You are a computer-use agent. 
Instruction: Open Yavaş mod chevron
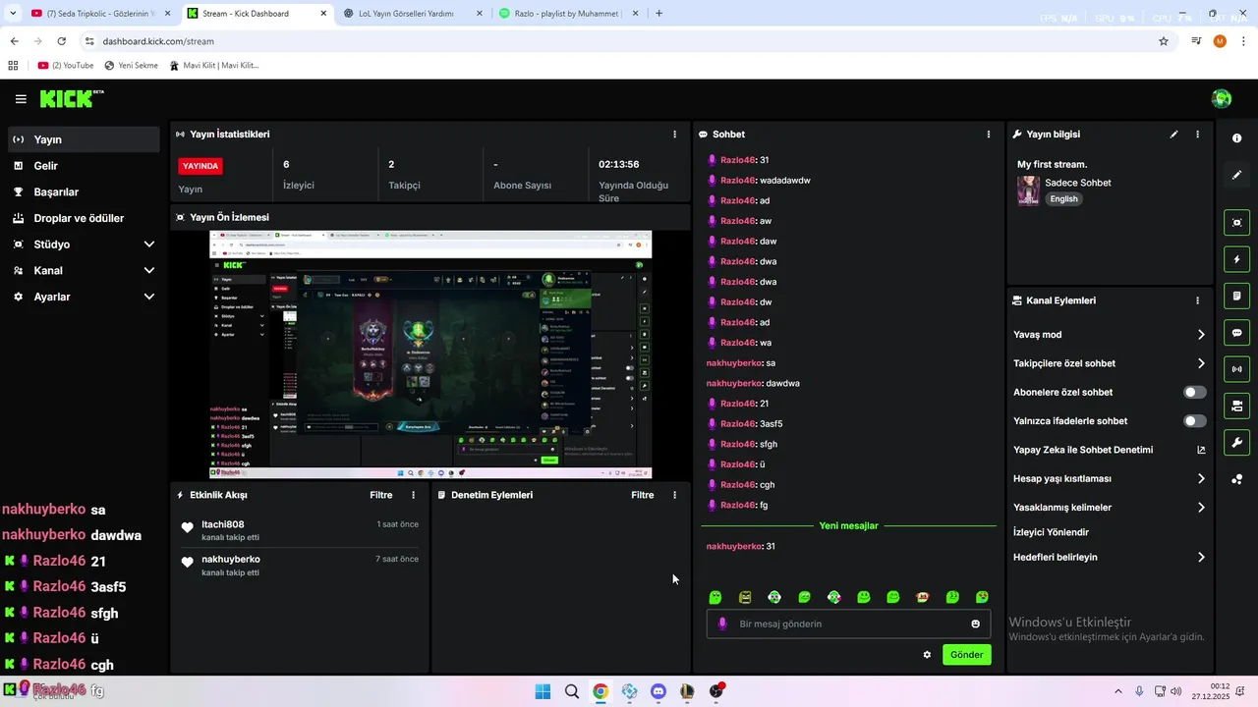(x=1201, y=335)
